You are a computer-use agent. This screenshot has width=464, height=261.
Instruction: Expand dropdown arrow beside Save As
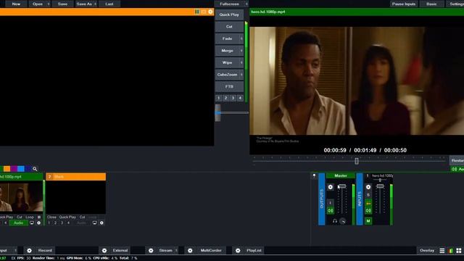95,4
